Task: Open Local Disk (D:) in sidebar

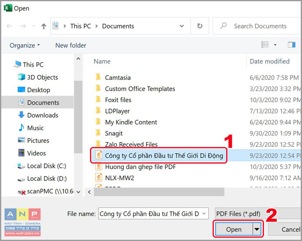Action: click(42, 178)
